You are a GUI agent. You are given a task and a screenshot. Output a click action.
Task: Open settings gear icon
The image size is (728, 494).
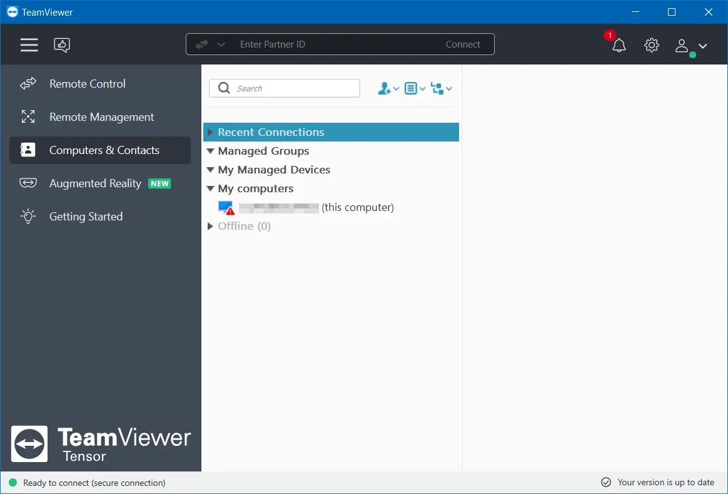click(652, 45)
